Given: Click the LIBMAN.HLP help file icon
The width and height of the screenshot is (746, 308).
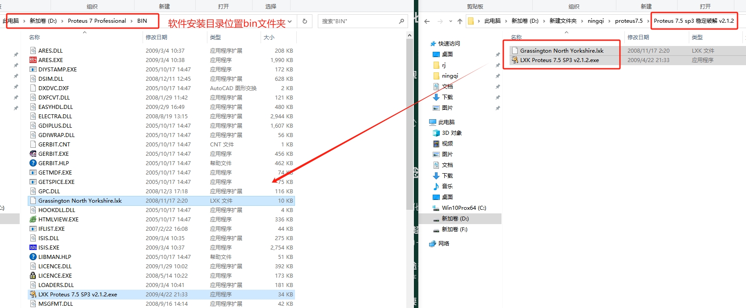Looking at the screenshot, I should pyautogui.click(x=33, y=257).
